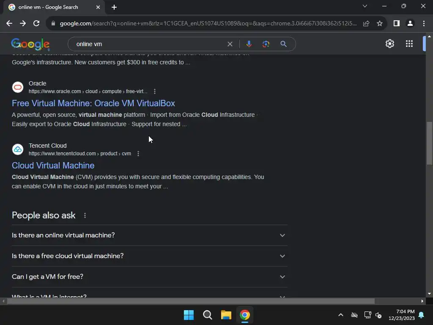Open more options for the Tencent Cloud result
Image resolution: width=433 pixels, height=325 pixels.
[138, 154]
